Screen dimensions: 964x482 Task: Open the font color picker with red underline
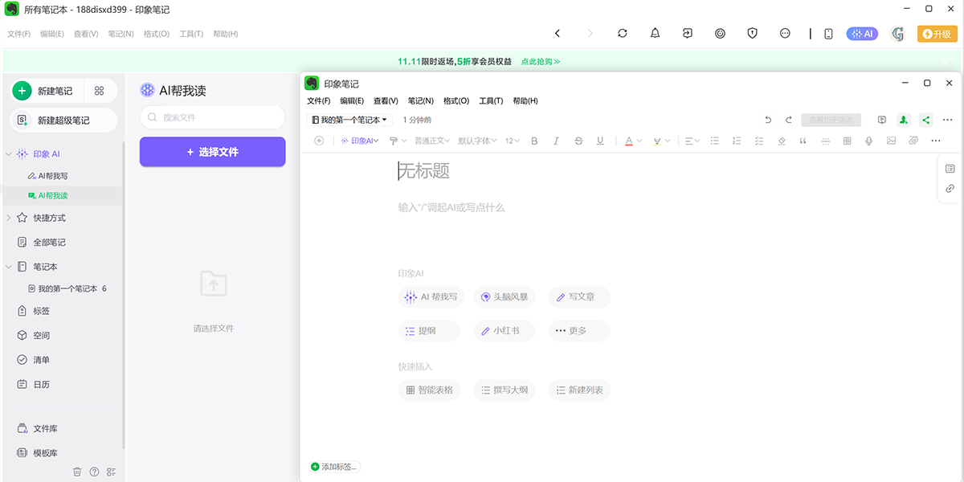[x=629, y=141]
